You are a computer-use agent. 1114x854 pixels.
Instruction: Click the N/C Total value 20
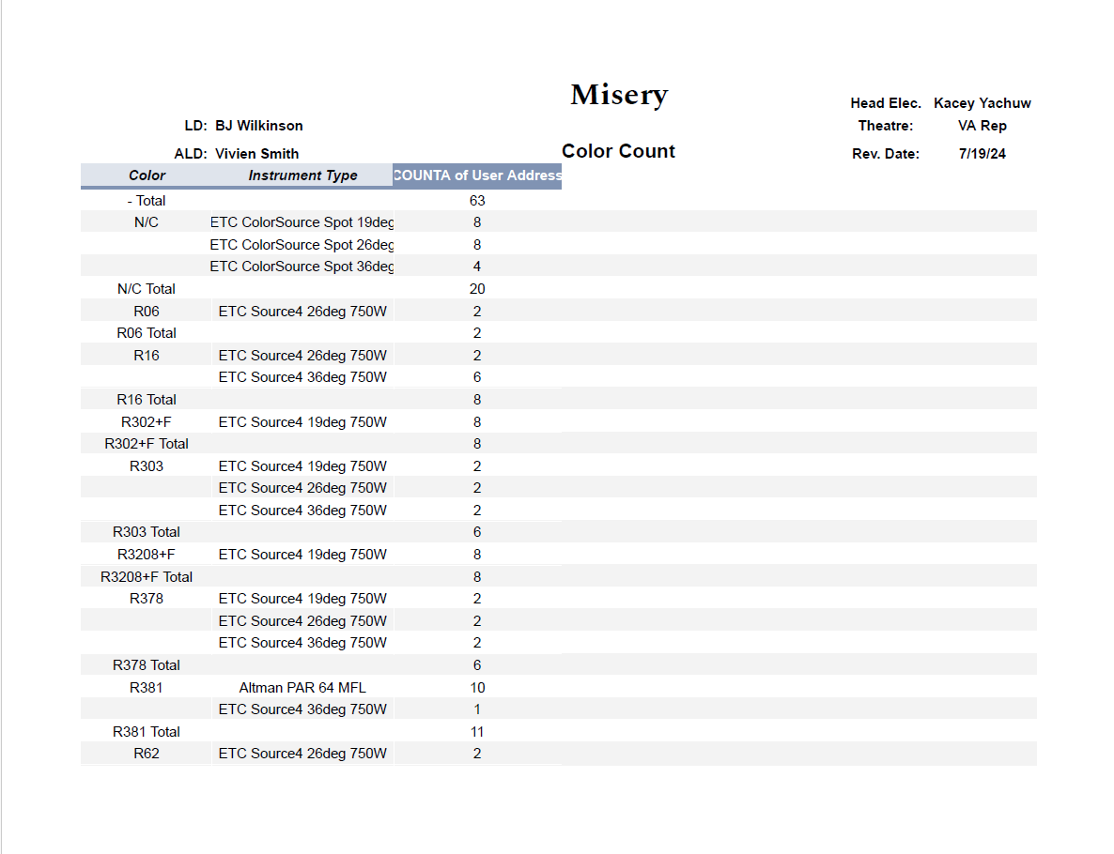[x=477, y=289]
